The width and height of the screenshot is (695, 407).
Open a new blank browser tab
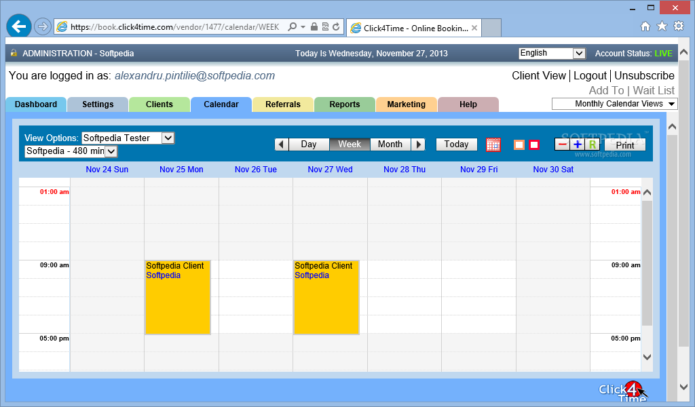(x=491, y=27)
